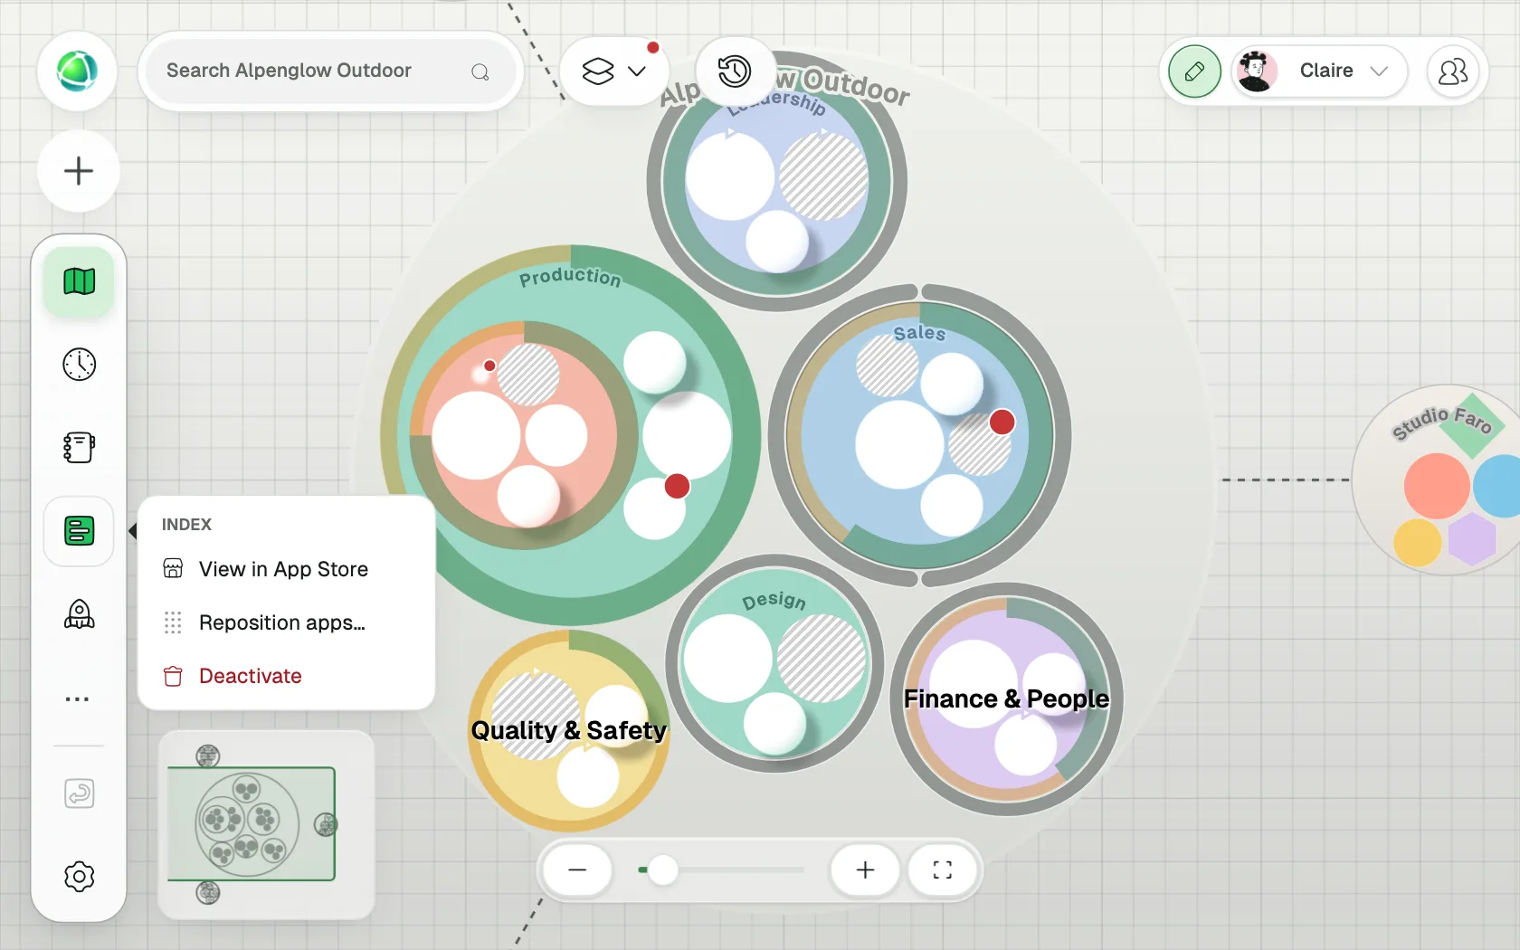The width and height of the screenshot is (1520, 950).
Task: Click the purple hexagon in Studio Faro
Action: pos(1472,540)
